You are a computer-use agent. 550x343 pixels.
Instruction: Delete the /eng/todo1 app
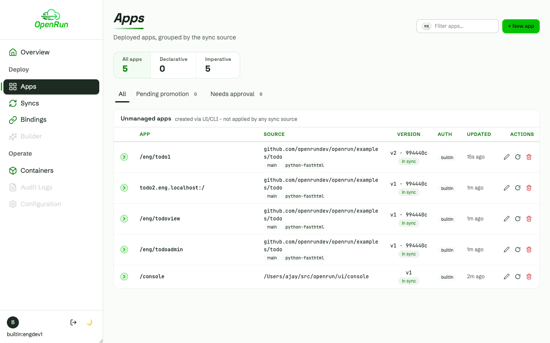pyautogui.click(x=529, y=157)
